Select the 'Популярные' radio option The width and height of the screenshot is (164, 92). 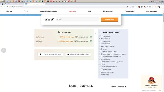pos(100,41)
